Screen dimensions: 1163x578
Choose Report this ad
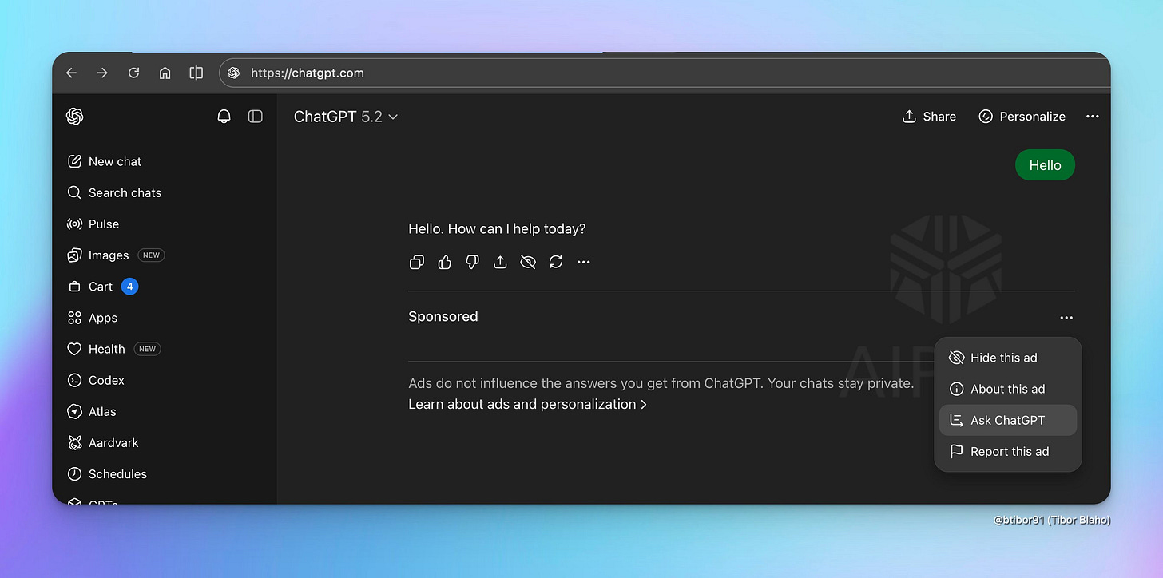(x=1008, y=451)
